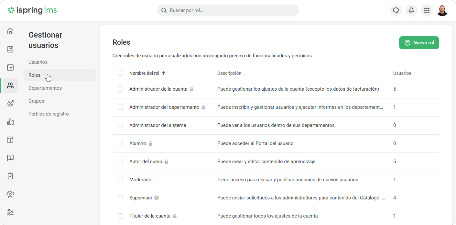Click the bar chart reports icon
Image resolution: width=456 pixels, height=225 pixels.
(x=10, y=122)
